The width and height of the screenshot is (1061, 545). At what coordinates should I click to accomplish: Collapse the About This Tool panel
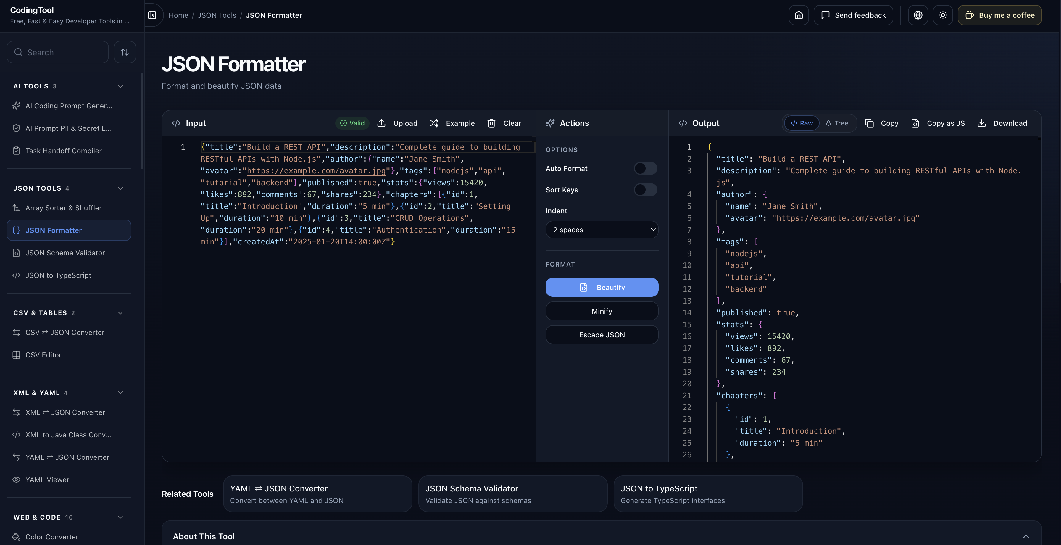click(1025, 536)
